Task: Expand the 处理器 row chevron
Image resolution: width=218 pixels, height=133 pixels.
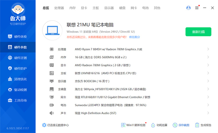Action: pyautogui.click(x=208, y=49)
